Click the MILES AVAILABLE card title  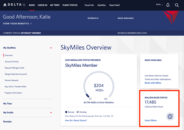[x=153, y=60]
